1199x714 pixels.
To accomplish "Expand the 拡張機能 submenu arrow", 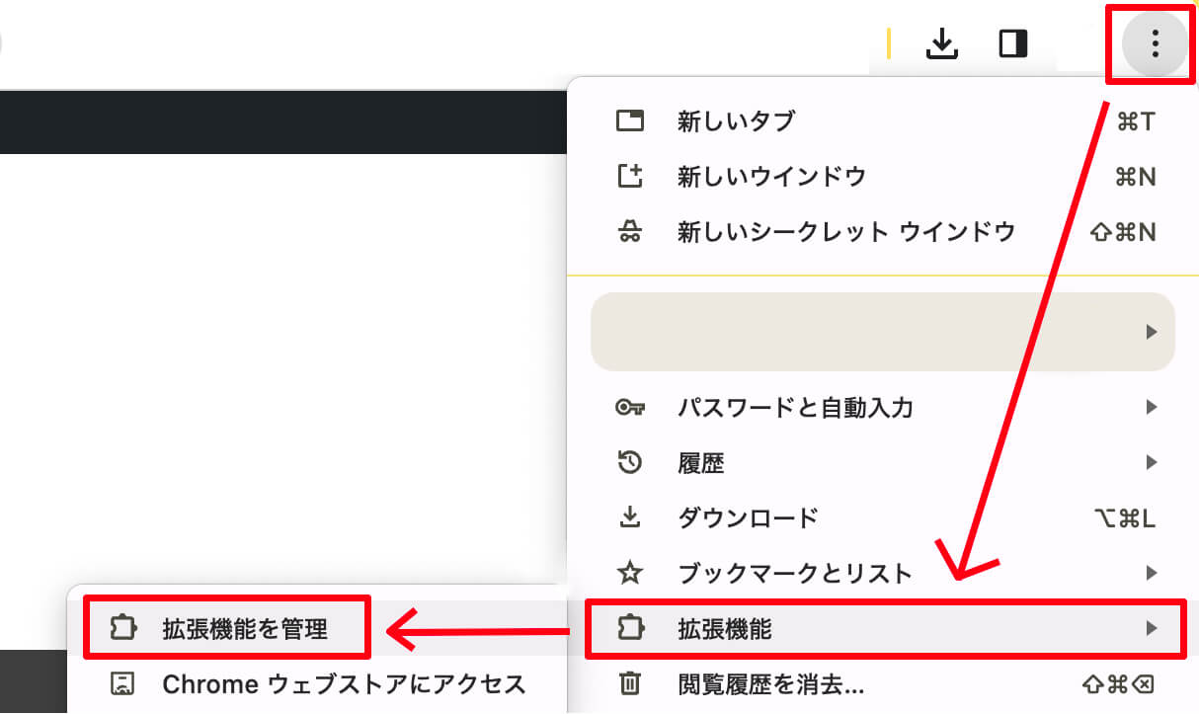I will point(1151,628).
